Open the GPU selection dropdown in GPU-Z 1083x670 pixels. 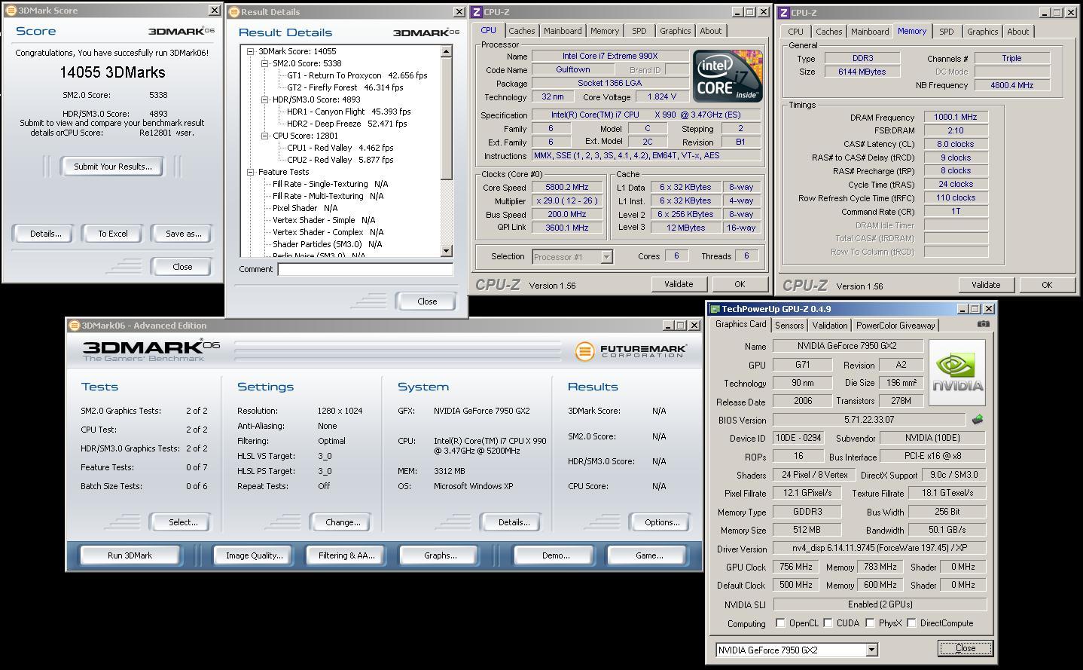click(871, 650)
